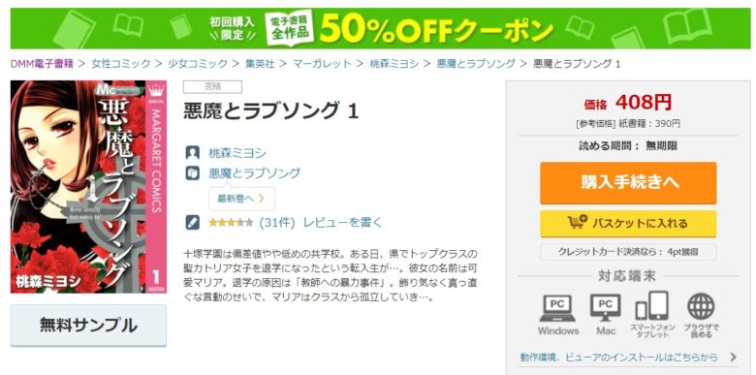Image resolution: width=756 pixels, height=375 pixels.
Task: Expand 動作環境 viewer install arrow
Action: pyautogui.click(x=734, y=358)
